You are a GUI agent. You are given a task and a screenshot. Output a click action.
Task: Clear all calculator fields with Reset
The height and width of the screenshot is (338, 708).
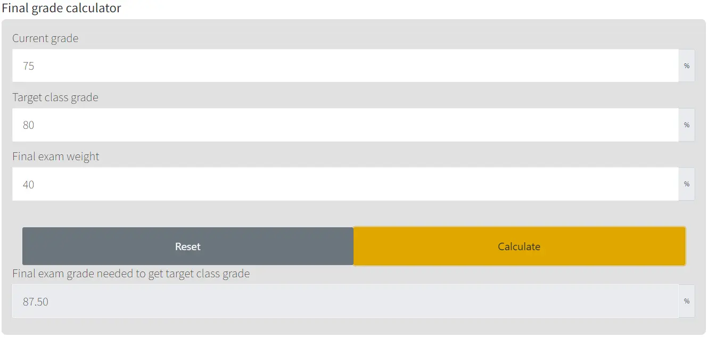[x=188, y=246]
